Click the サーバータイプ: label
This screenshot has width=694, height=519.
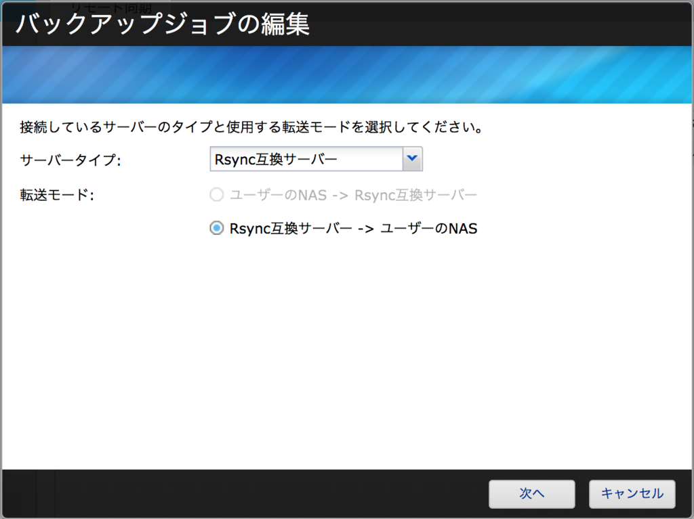click(70, 160)
